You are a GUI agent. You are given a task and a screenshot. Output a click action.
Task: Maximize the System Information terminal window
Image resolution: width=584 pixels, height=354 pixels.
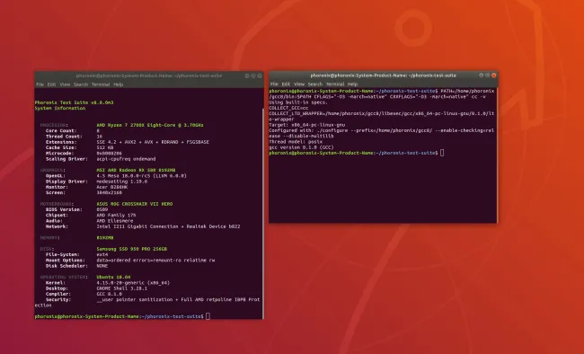253,75
